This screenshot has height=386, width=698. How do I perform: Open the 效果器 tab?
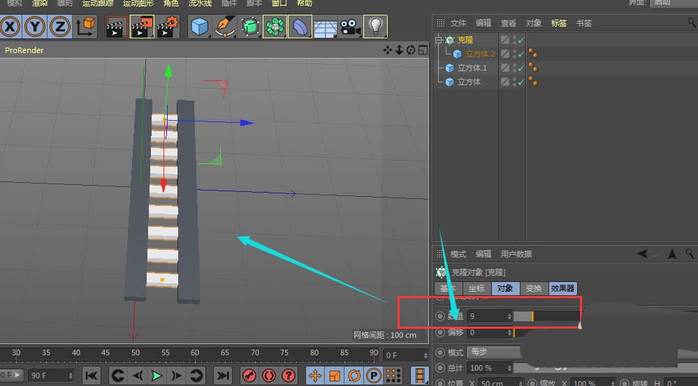click(563, 288)
